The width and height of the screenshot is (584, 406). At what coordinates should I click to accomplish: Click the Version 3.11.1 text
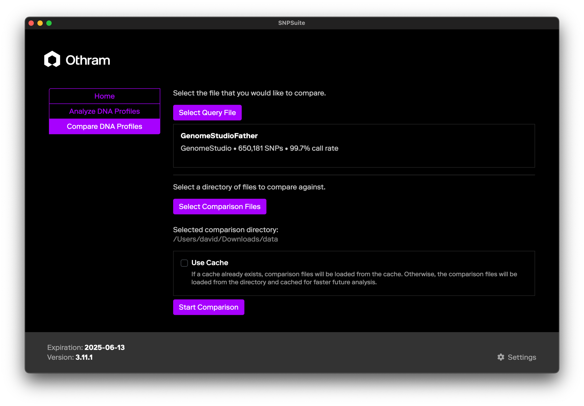[x=70, y=357]
